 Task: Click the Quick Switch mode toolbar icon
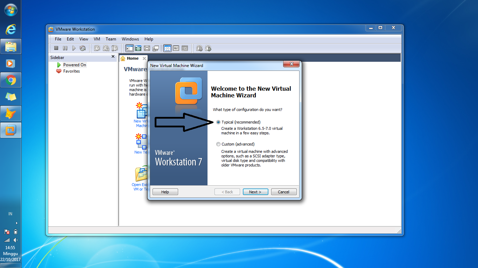pyautogui.click(x=138, y=48)
